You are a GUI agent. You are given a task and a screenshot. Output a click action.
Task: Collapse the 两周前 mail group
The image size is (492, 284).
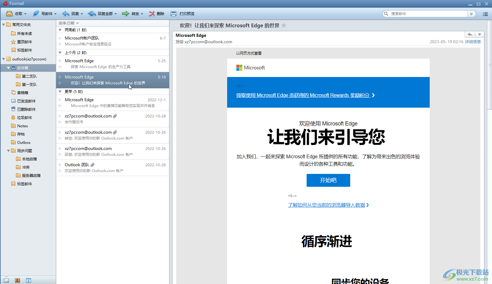(x=60, y=30)
